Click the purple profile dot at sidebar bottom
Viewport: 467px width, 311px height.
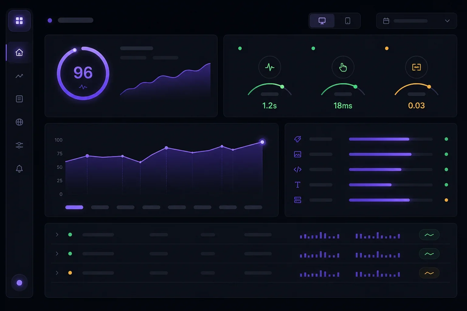[19, 283]
